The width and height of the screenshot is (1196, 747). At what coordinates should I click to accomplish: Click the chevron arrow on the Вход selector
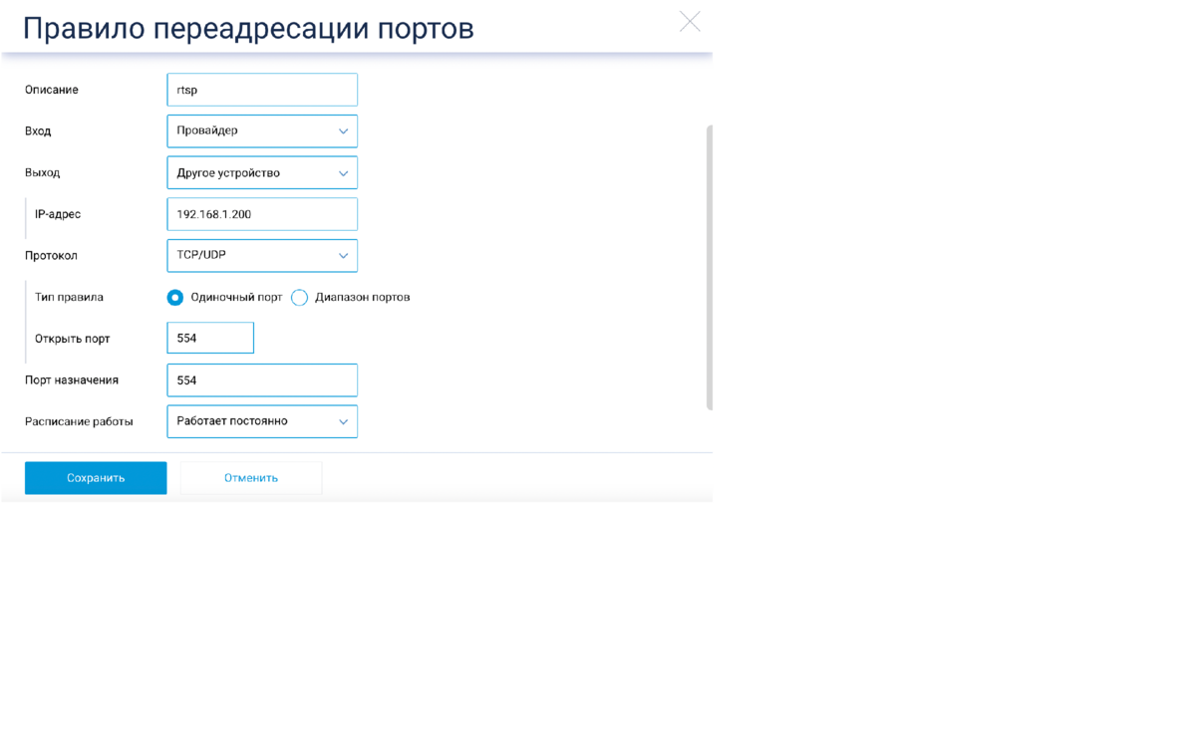coord(343,130)
